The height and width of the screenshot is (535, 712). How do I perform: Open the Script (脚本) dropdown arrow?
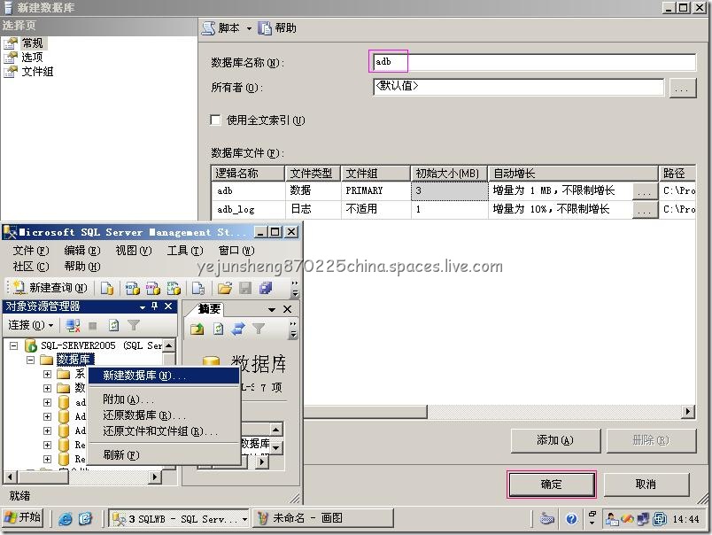[x=249, y=28]
